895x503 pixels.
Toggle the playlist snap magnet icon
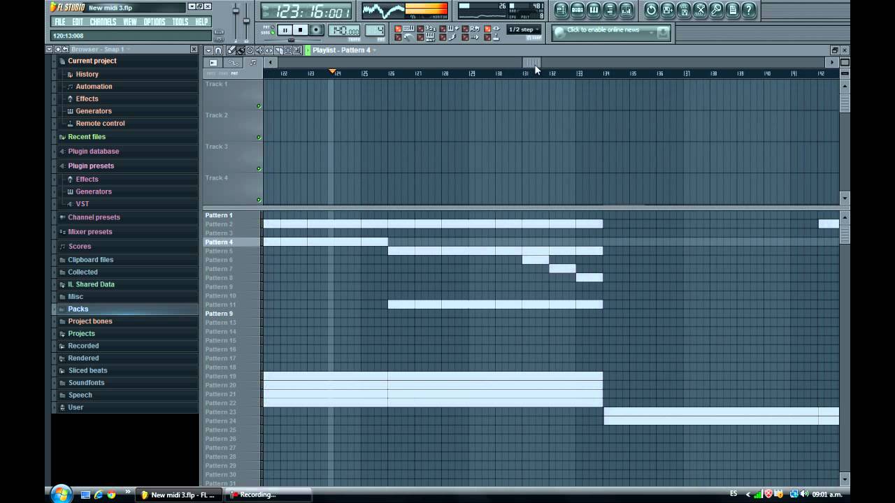(218, 50)
